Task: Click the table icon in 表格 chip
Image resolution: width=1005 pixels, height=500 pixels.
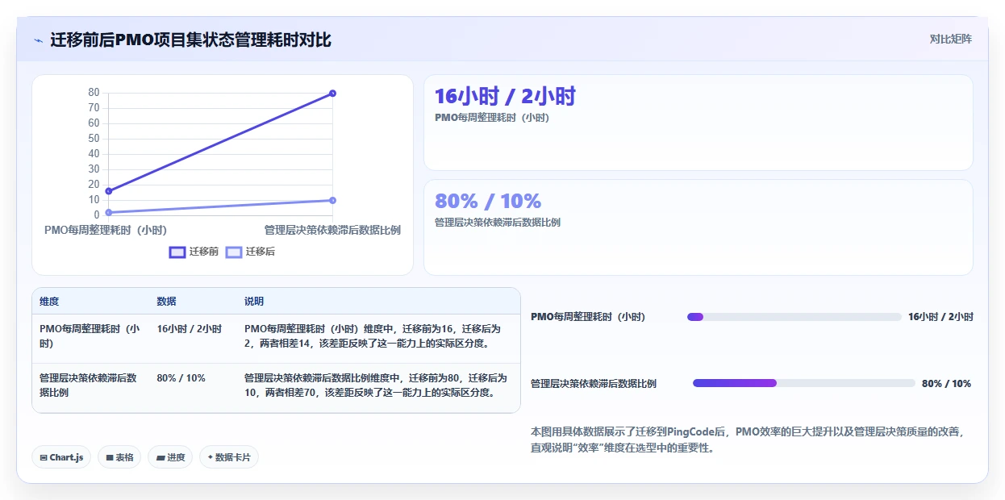Action: click(110, 457)
